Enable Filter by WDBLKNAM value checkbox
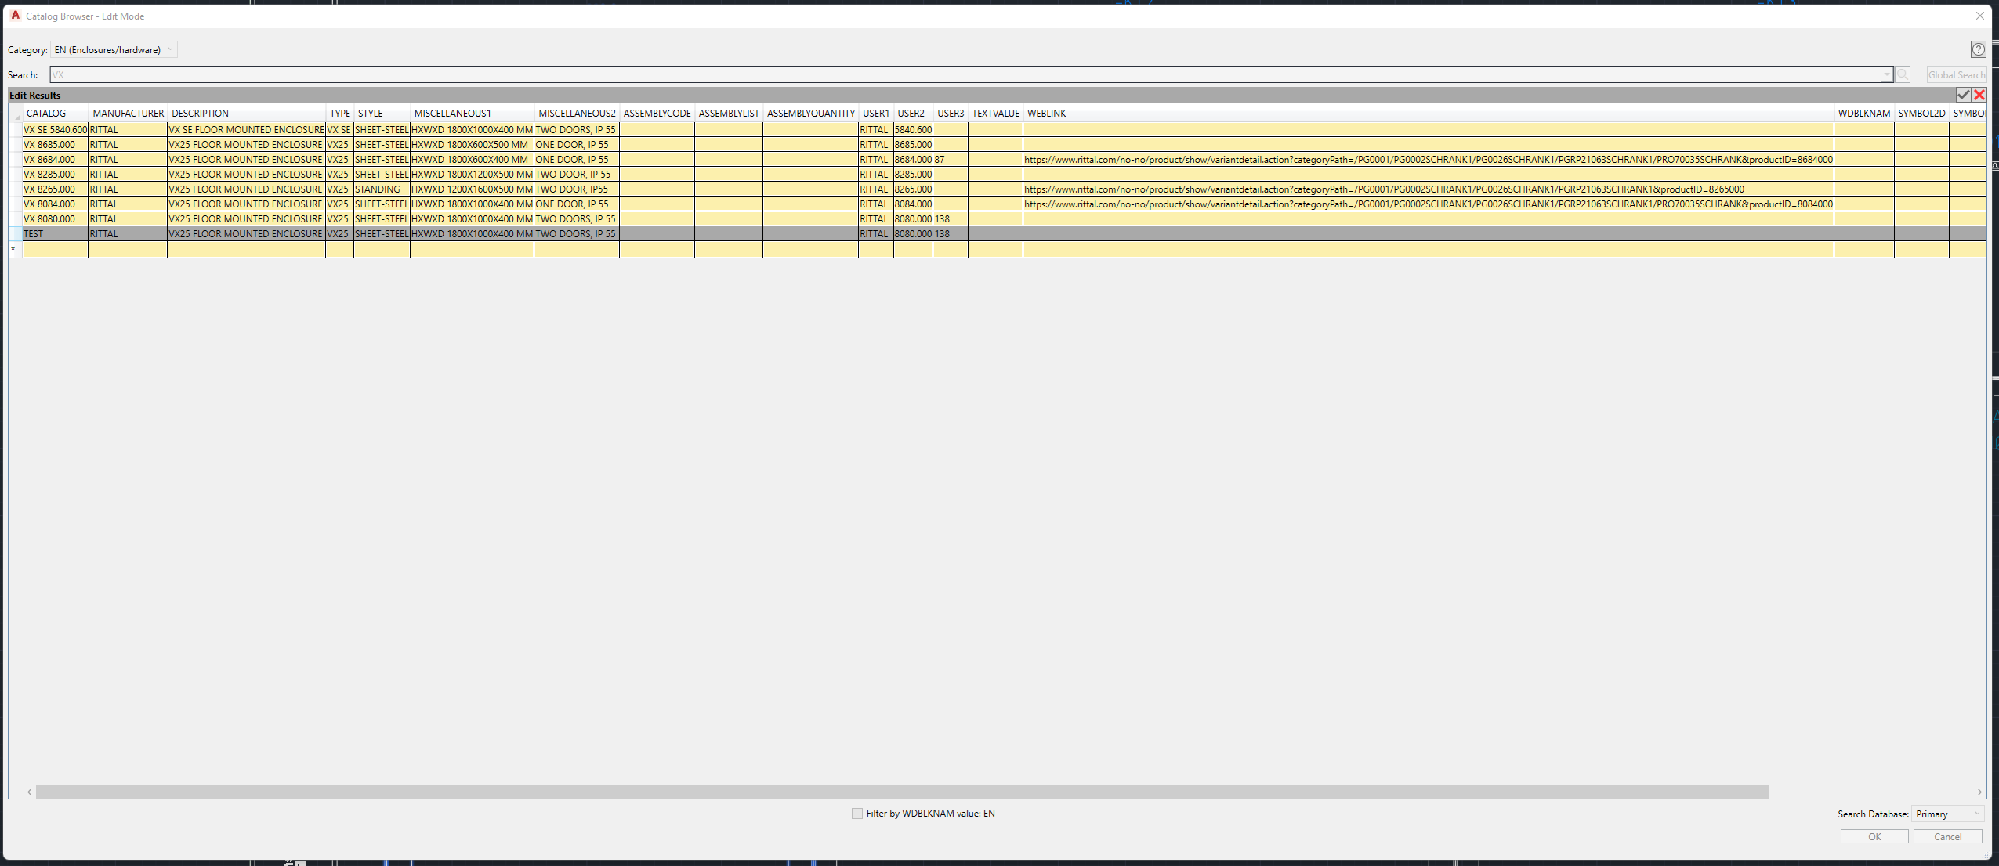This screenshot has width=1999, height=866. (857, 814)
